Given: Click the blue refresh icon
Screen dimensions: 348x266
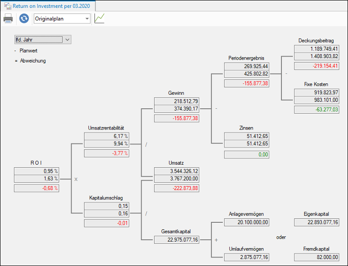Looking at the screenshot, I should coord(24,18).
